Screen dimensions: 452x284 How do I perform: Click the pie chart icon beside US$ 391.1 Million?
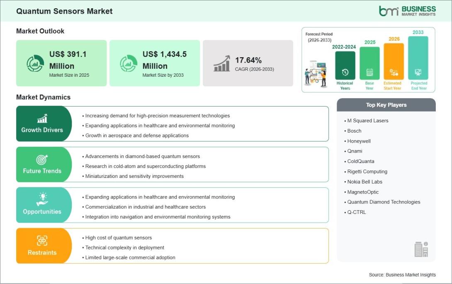[35, 63]
